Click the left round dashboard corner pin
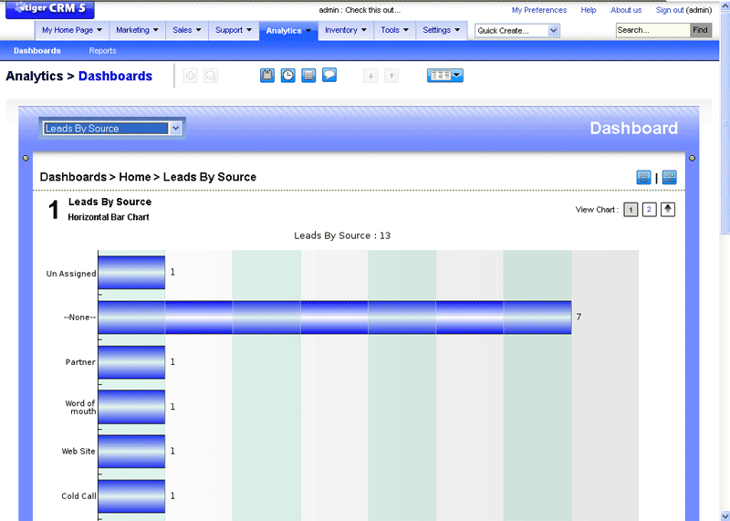Viewport: 730px width, 521px height. (x=26, y=158)
